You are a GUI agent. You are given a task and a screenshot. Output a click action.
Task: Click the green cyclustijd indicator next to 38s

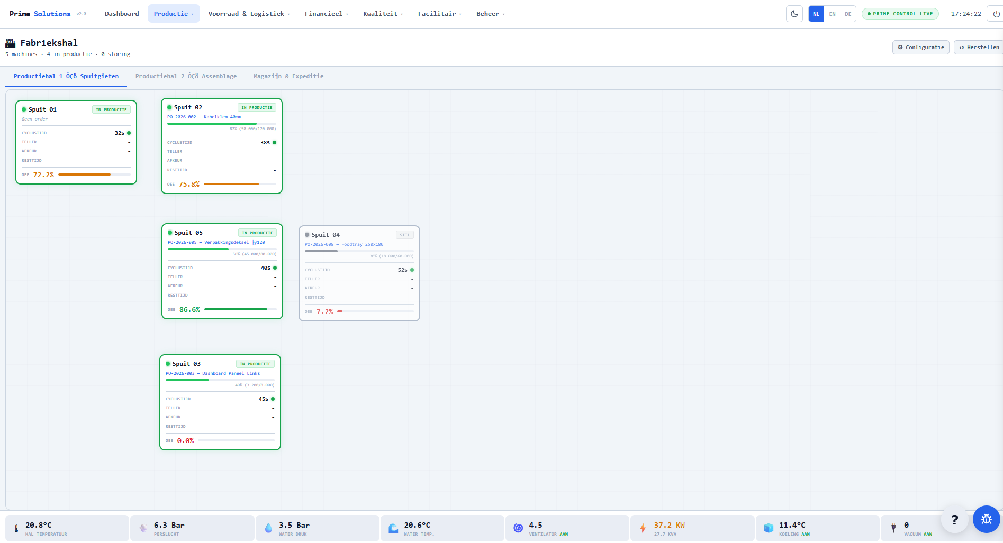[x=274, y=143]
